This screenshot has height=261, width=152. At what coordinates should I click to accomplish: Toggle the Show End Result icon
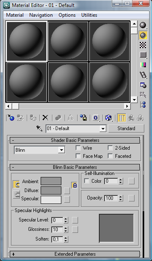click(x=122, y=118)
